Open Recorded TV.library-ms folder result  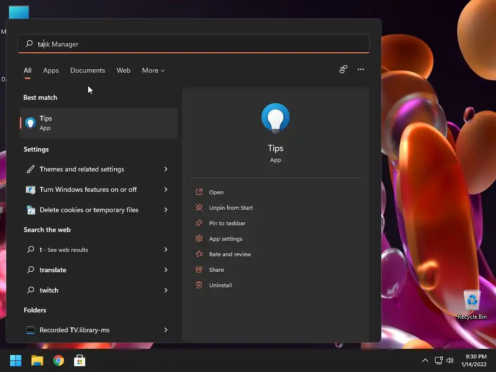coord(99,330)
